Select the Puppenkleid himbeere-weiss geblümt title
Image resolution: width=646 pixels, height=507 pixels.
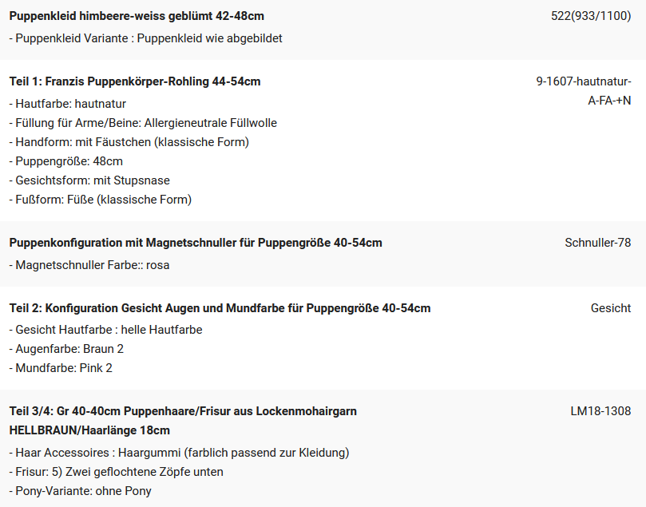[137, 16]
